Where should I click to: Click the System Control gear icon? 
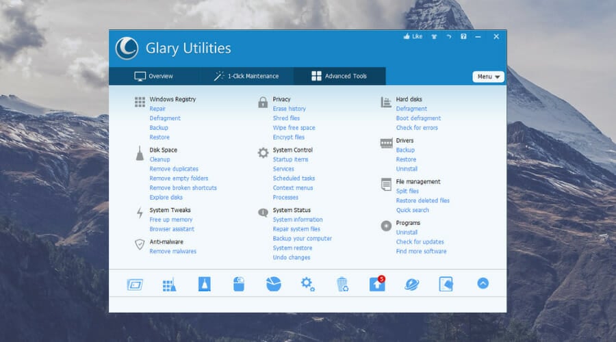tap(263, 153)
